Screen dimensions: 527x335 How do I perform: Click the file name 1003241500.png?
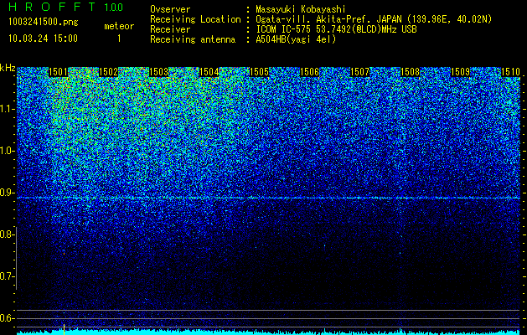(x=44, y=23)
